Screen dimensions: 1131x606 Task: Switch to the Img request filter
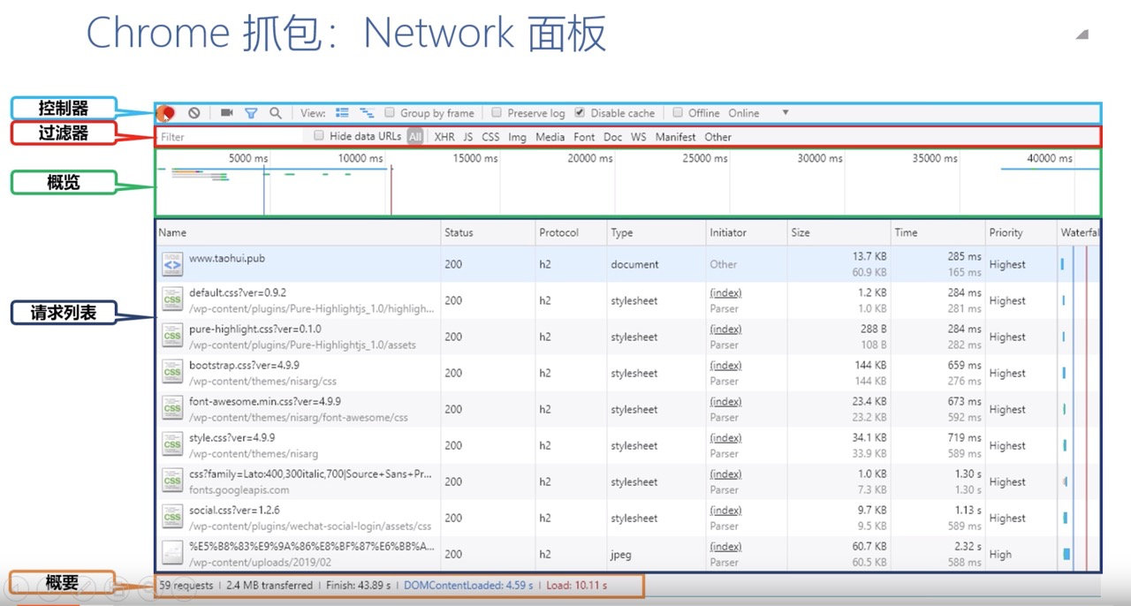[x=517, y=137]
